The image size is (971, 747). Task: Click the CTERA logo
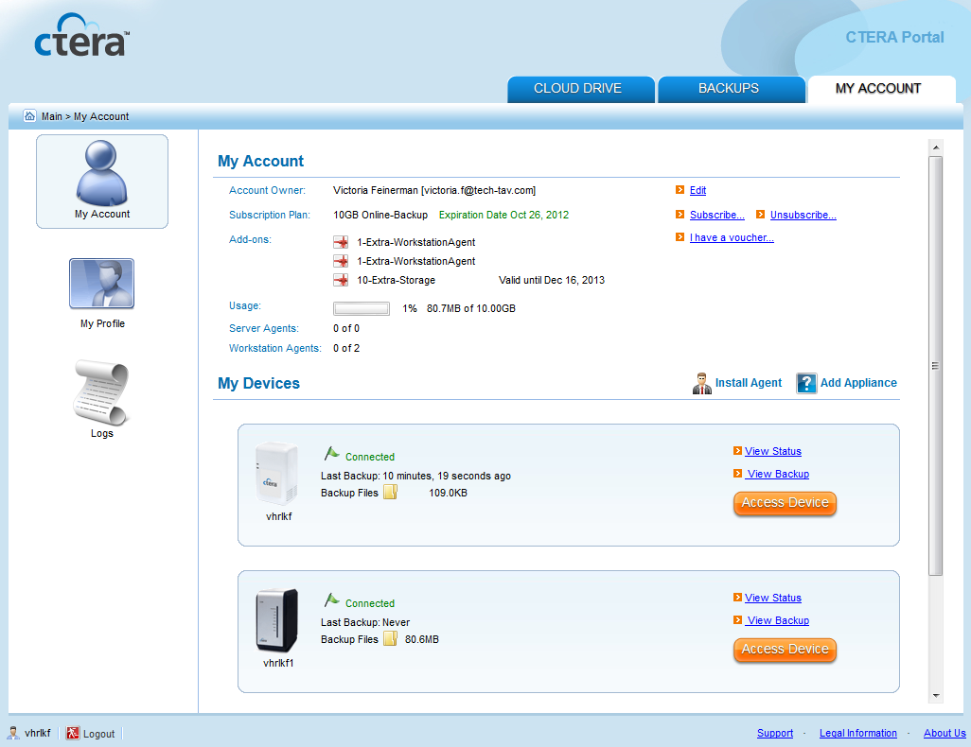click(81, 35)
